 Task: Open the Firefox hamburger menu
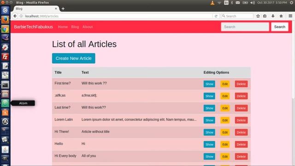point(290,16)
